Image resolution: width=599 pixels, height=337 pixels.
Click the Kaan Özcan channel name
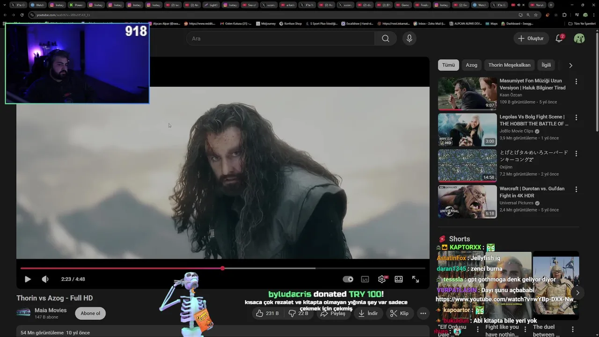(511, 95)
